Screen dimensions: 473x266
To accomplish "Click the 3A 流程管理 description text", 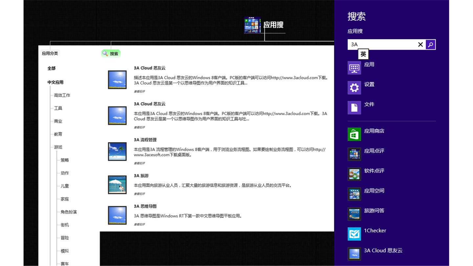I will (x=230, y=152).
